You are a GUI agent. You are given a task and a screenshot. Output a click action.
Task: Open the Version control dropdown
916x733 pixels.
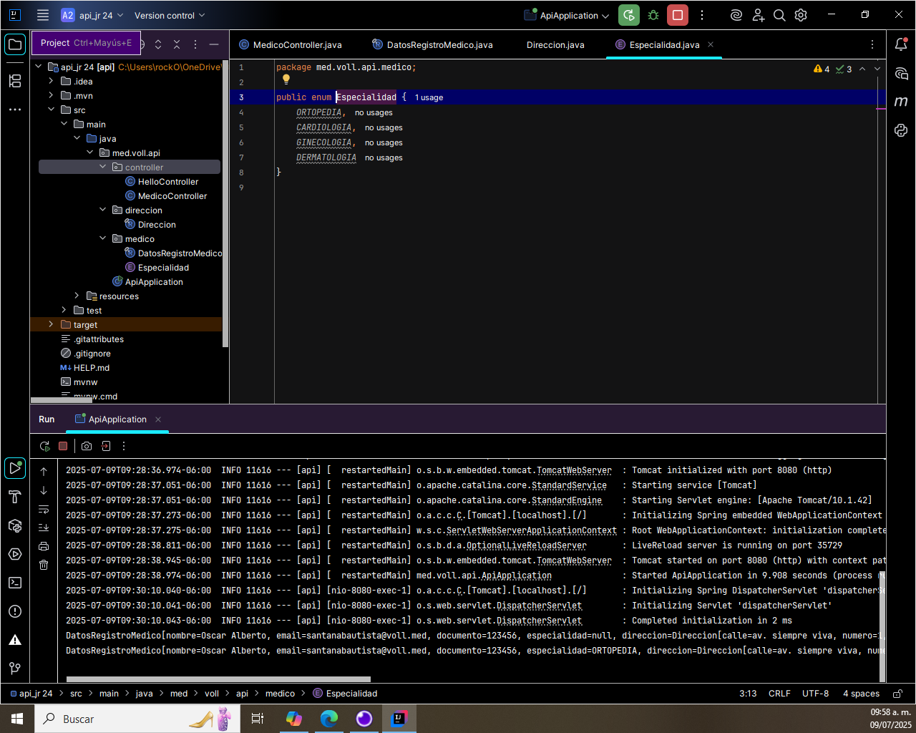click(170, 15)
